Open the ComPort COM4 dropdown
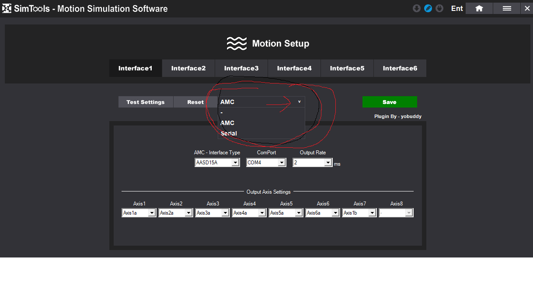Screen dimensions: 533x306 [266, 163]
